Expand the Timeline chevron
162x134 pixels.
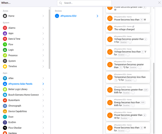[x=43, y=66]
